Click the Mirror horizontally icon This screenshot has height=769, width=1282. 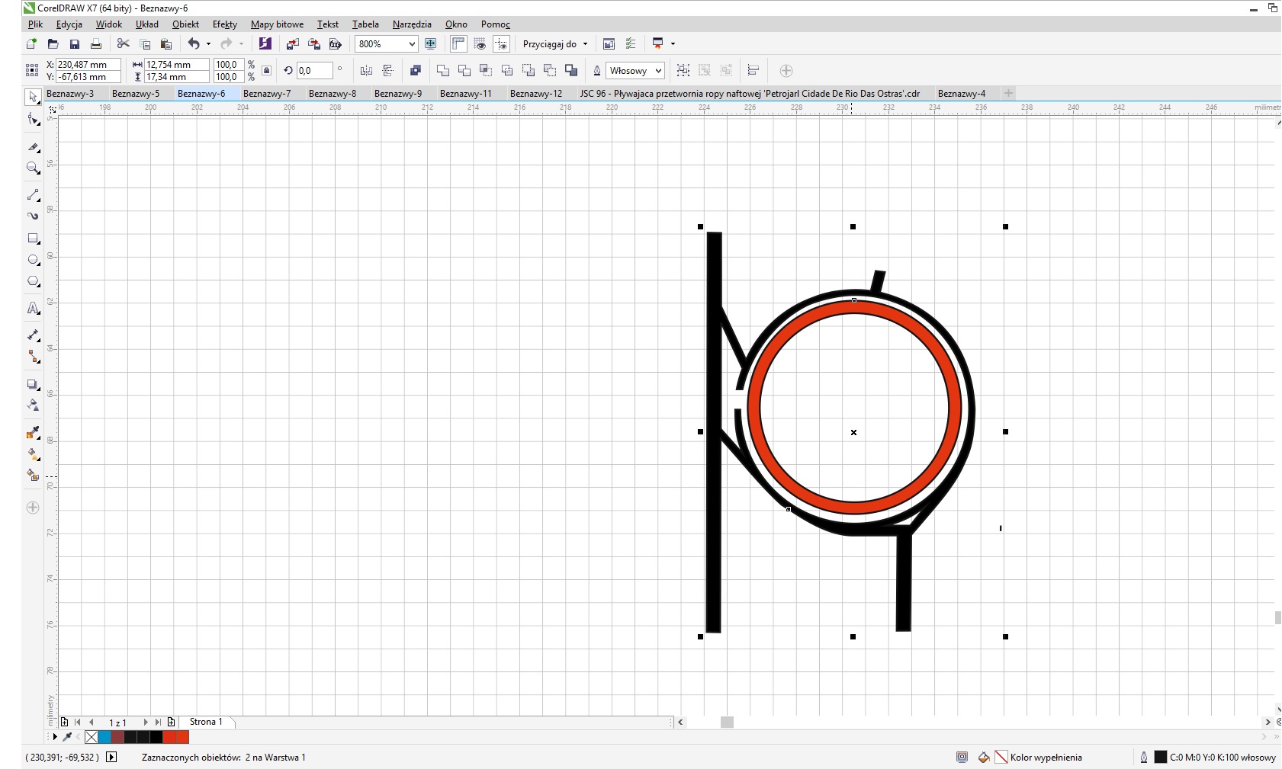pyautogui.click(x=366, y=71)
